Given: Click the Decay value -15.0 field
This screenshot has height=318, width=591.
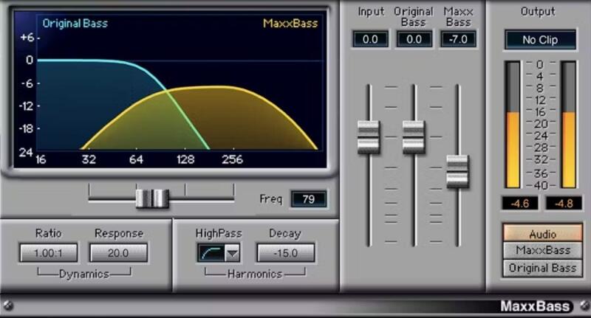Looking at the screenshot, I should (x=285, y=253).
